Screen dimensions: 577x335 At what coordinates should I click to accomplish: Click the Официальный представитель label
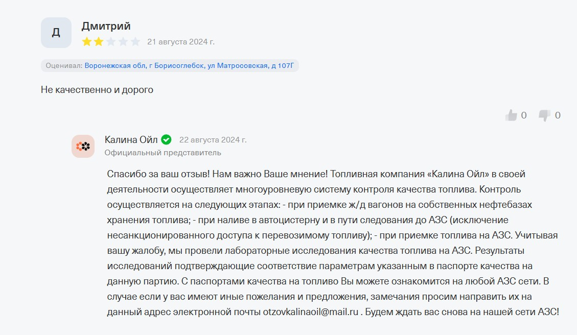pyautogui.click(x=163, y=152)
